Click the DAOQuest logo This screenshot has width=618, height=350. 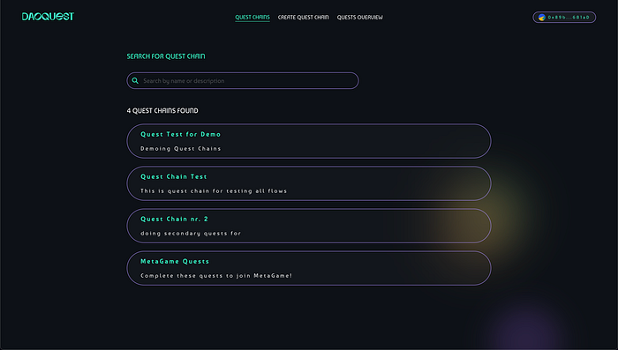point(48,17)
